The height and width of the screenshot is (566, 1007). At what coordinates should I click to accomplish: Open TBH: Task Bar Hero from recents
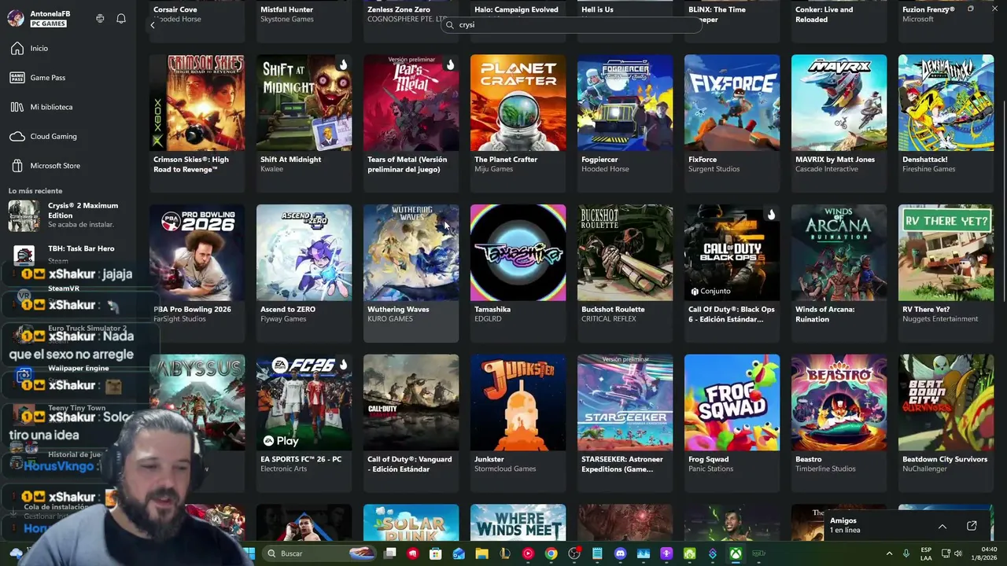tap(68, 254)
